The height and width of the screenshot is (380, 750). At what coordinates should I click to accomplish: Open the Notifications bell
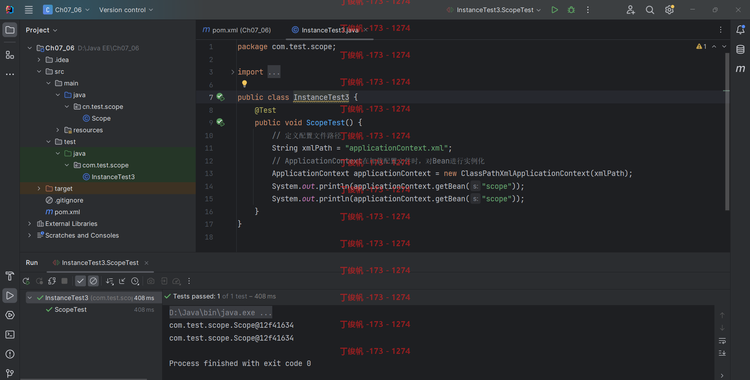[x=740, y=30]
